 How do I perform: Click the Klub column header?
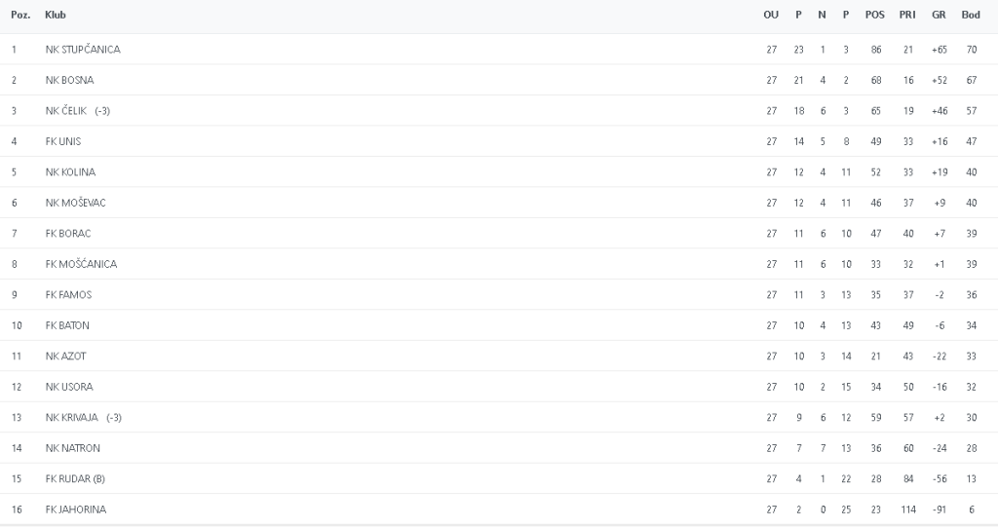click(56, 16)
